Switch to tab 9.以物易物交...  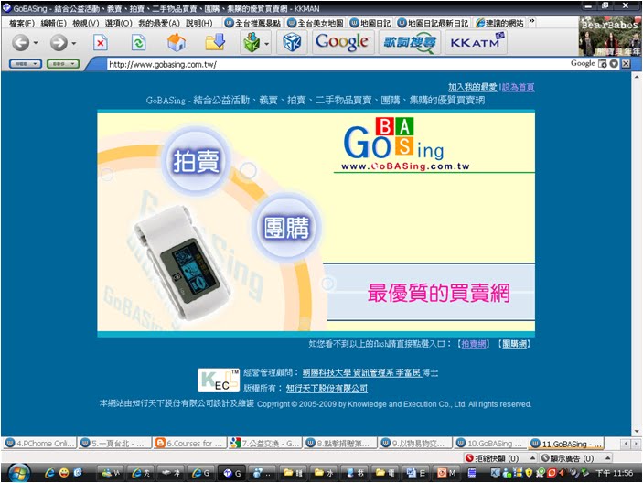click(x=415, y=444)
